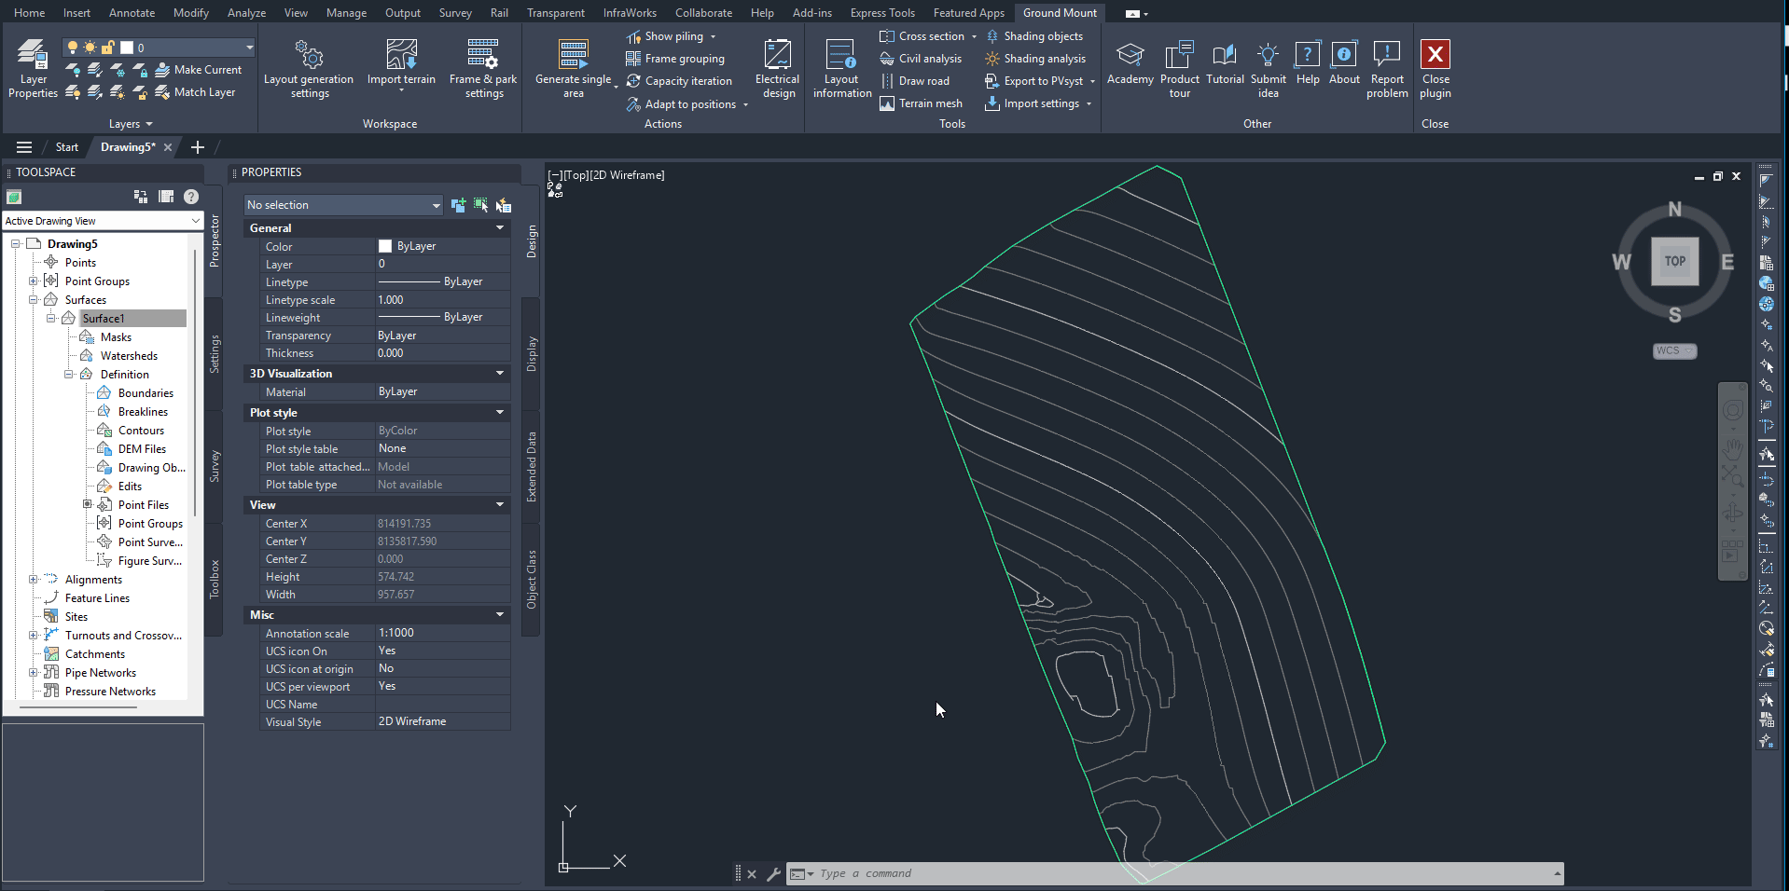Click the About info icon
The width and height of the screenshot is (1789, 891).
coord(1344,54)
